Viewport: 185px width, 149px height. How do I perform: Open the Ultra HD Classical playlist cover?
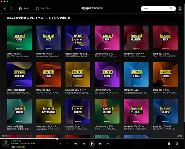pos(136,38)
